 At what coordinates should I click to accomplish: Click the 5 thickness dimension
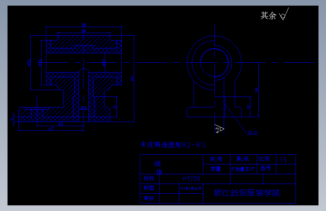(12, 119)
